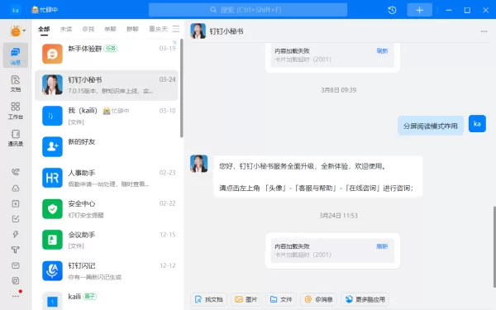The width and height of the screenshot is (496, 310).
Task: Open the 文档 documents section in sidebar
Action: click(x=16, y=83)
